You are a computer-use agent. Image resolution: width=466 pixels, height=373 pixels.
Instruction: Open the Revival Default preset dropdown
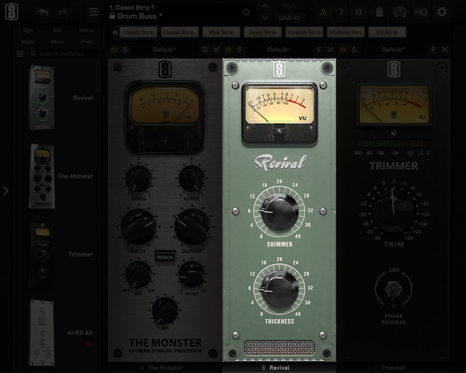tap(278, 49)
